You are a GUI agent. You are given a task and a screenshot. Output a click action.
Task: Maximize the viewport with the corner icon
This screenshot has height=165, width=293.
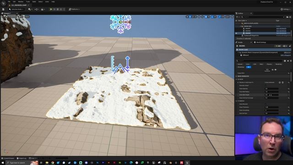(x=232, y=17)
